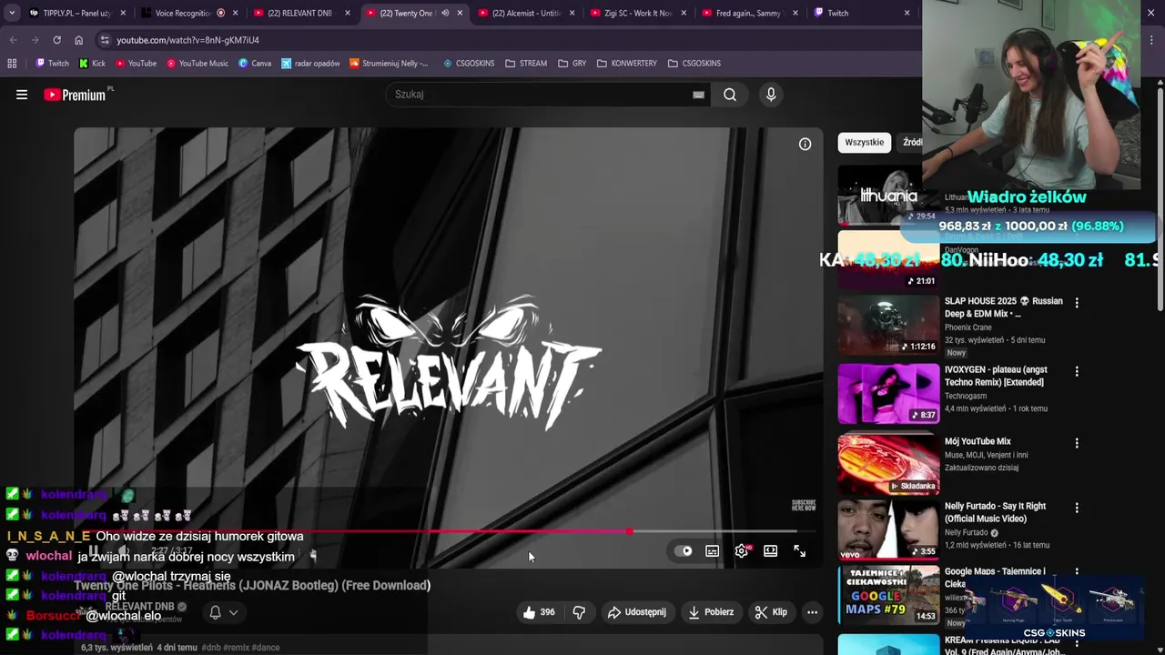The width and height of the screenshot is (1165, 655).
Task: Expand the GRY bookmark folder
Action: pos(572,64)
